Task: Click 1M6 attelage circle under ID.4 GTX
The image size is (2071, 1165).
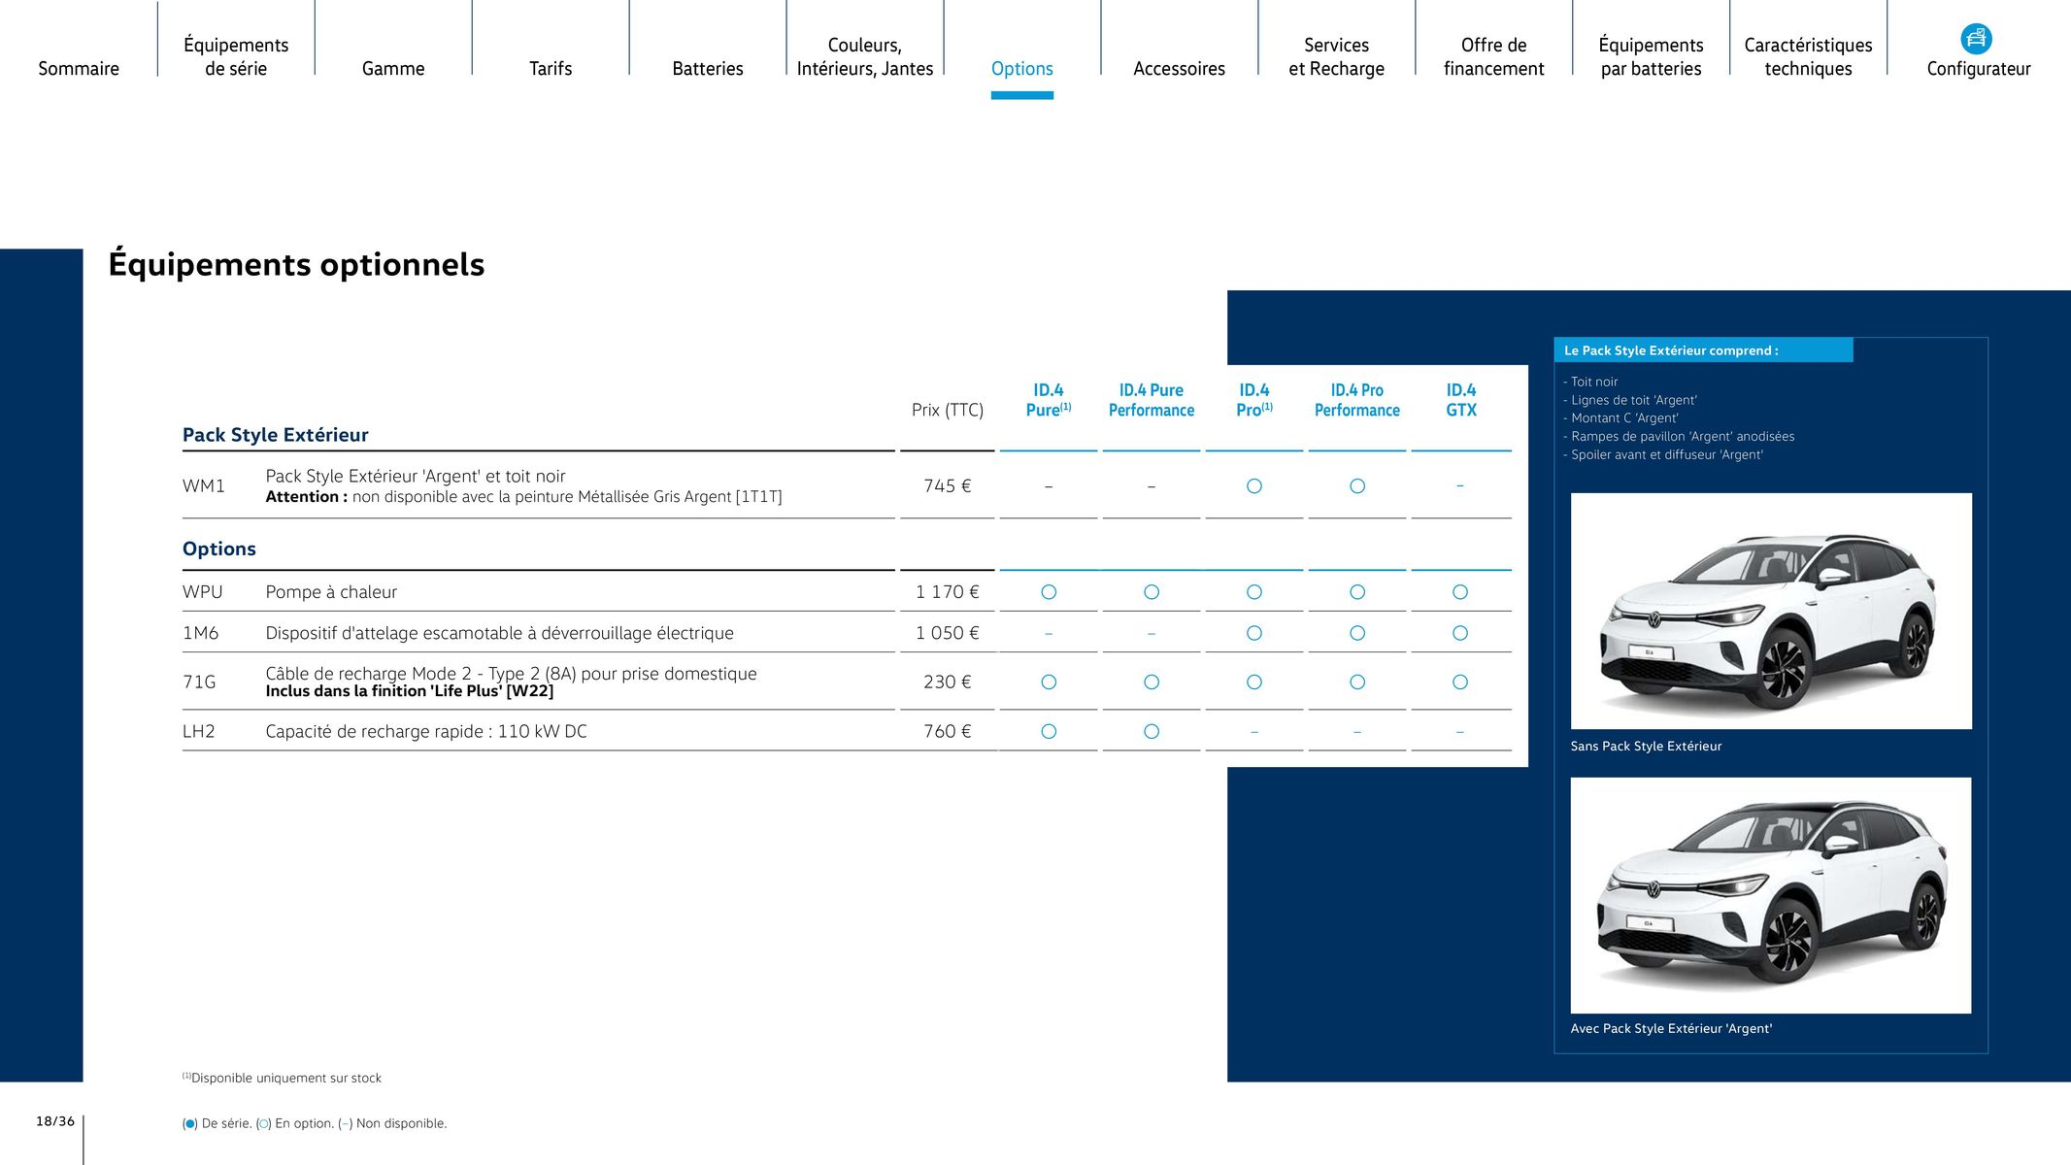Action: [1460, 633]
